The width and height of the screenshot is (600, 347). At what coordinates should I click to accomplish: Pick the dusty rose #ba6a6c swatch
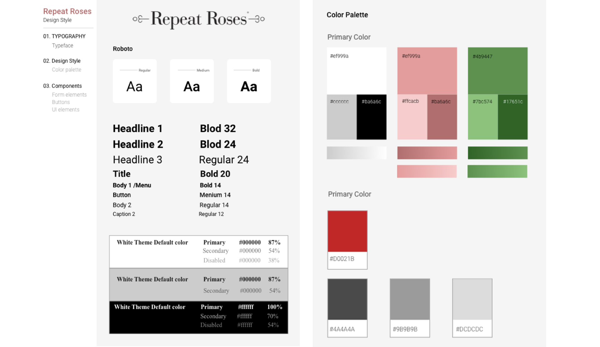[x=442, y=117]
